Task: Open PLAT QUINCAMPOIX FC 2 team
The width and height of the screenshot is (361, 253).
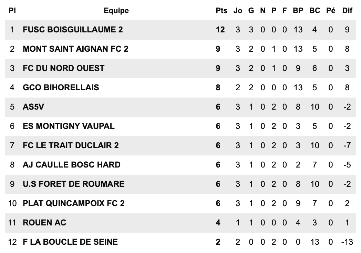Action: 74,203
